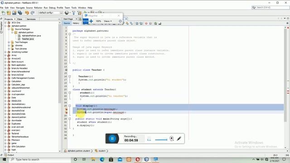Viewport: 290px width, 163px height.
Task: Select the Source view button
Action: tap(67, 23)
